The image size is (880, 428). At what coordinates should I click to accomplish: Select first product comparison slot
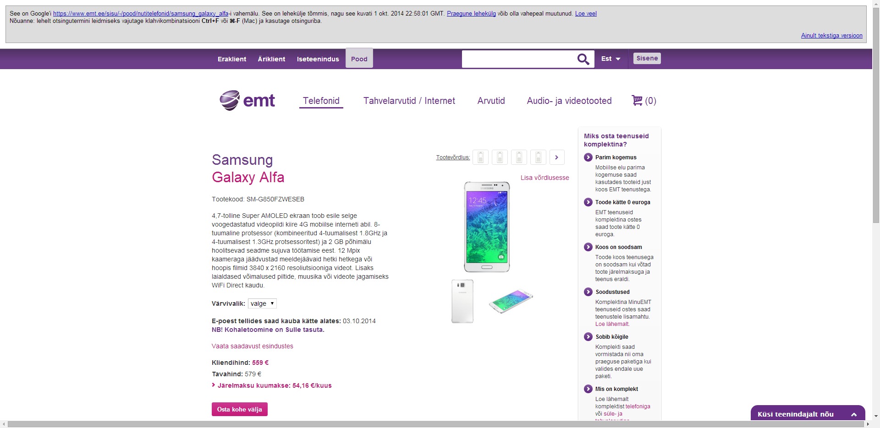point(480,157)
